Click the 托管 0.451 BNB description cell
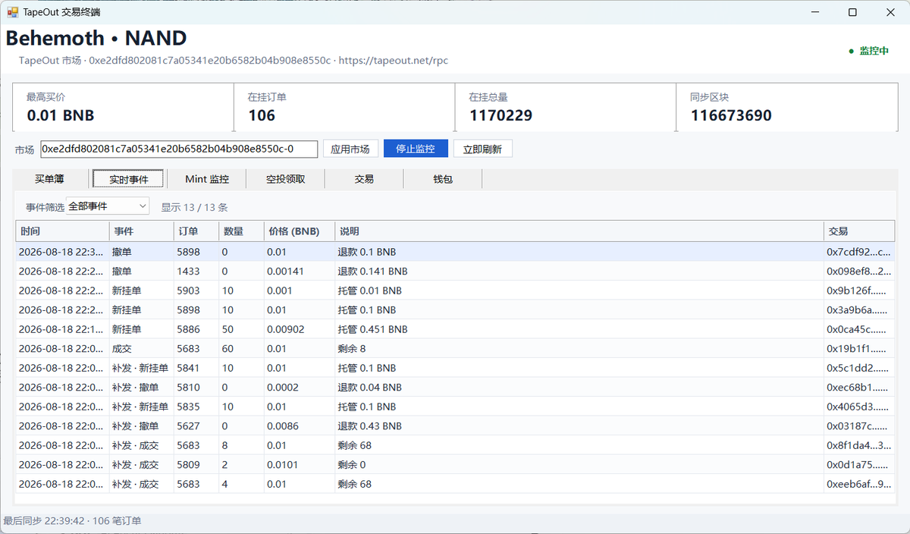 pyautogui.click(x=579, y=329)
